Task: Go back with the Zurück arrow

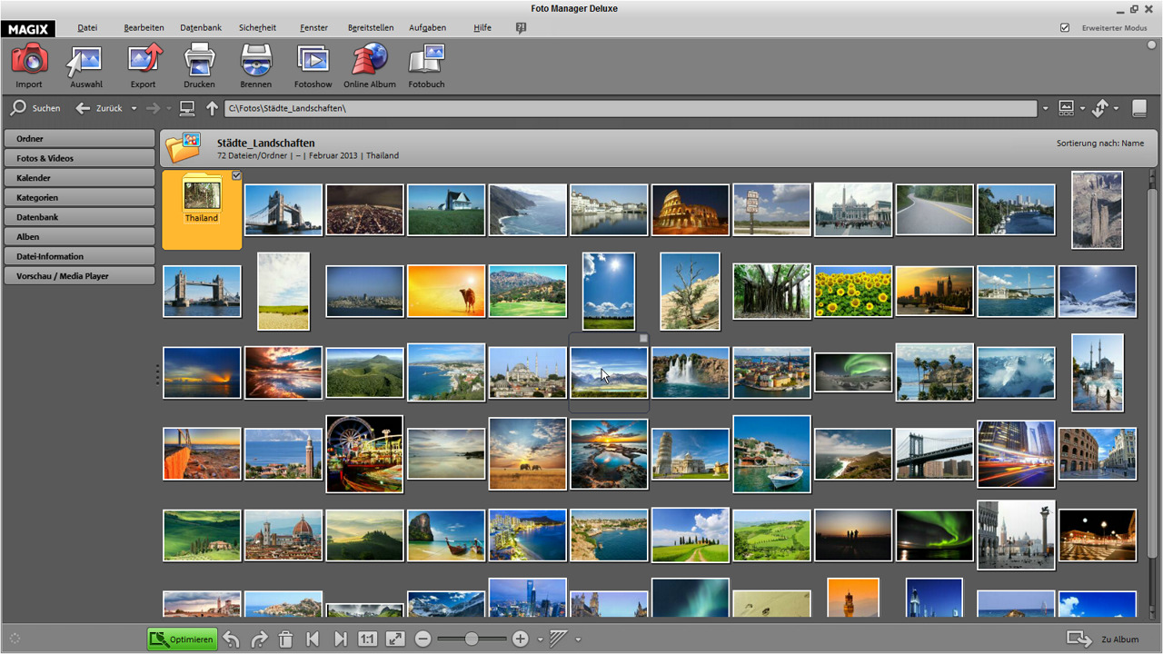Action: tap(83, 108)
